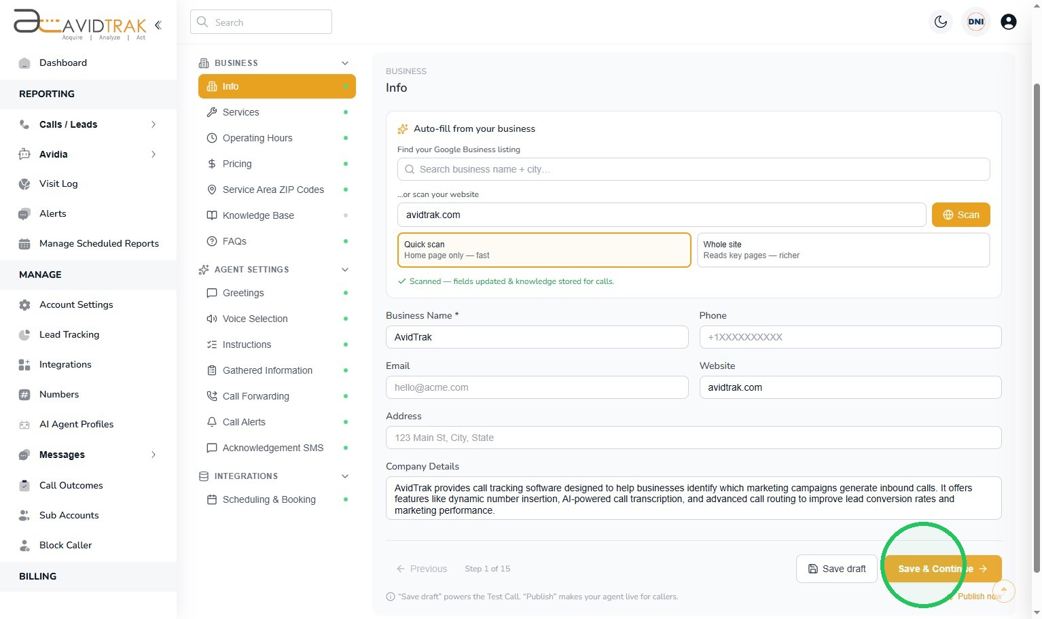The height and width of the screenshot is (619, 1042).
Task: Go to the Pricing step
Action: click(x=277, y=164)
